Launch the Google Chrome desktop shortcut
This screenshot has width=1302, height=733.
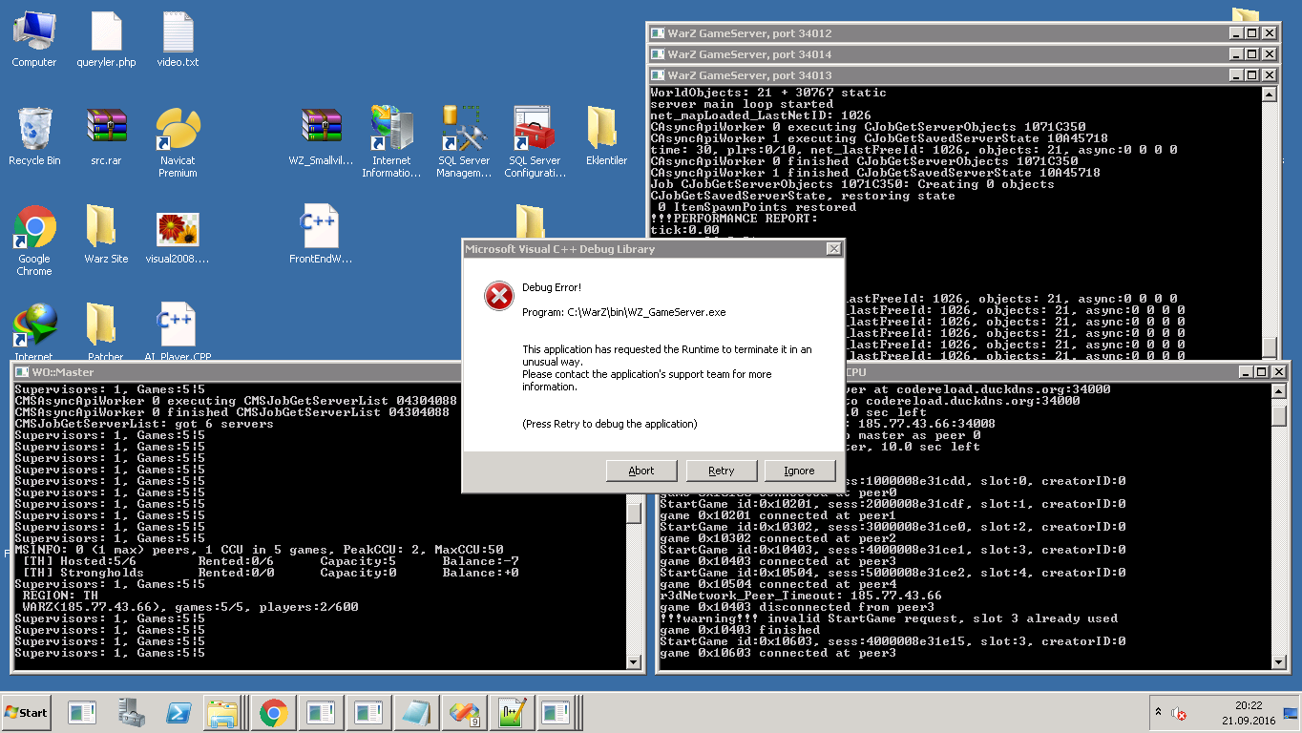pyautogui.click(x=34, y=241)
